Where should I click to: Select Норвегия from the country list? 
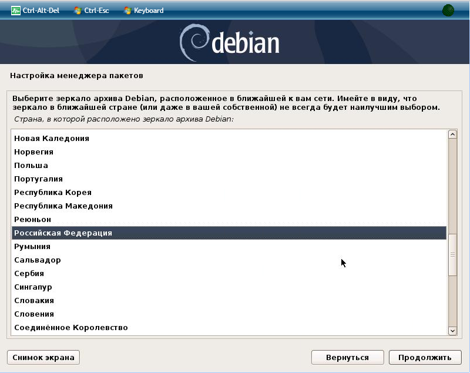(229, 152)
